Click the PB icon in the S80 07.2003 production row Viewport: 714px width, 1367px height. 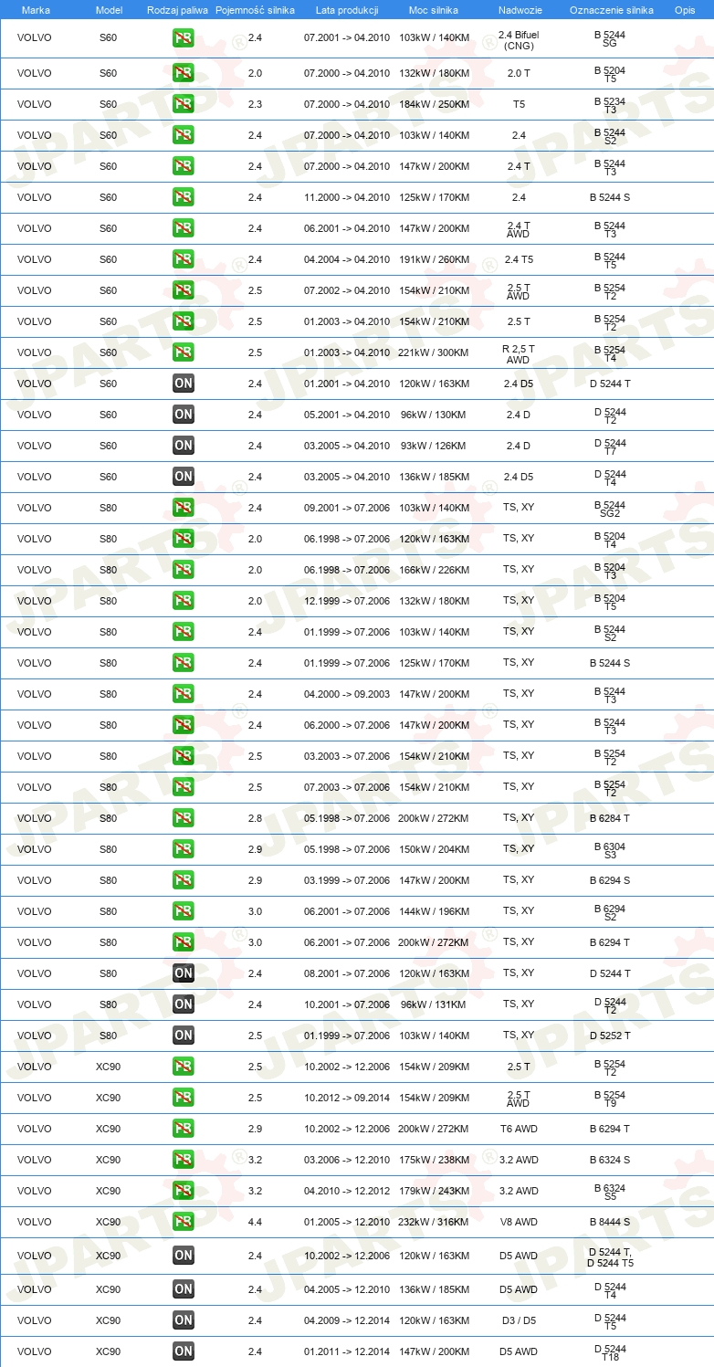(183, 787)
